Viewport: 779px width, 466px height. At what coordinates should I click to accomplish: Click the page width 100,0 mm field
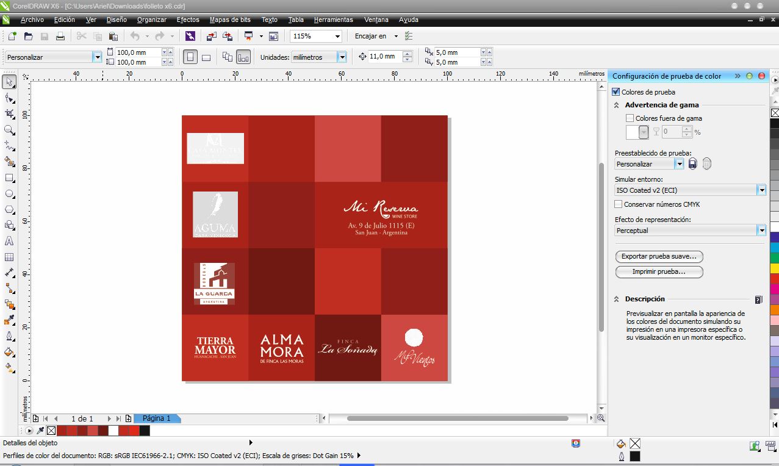(x=138, y=52)
